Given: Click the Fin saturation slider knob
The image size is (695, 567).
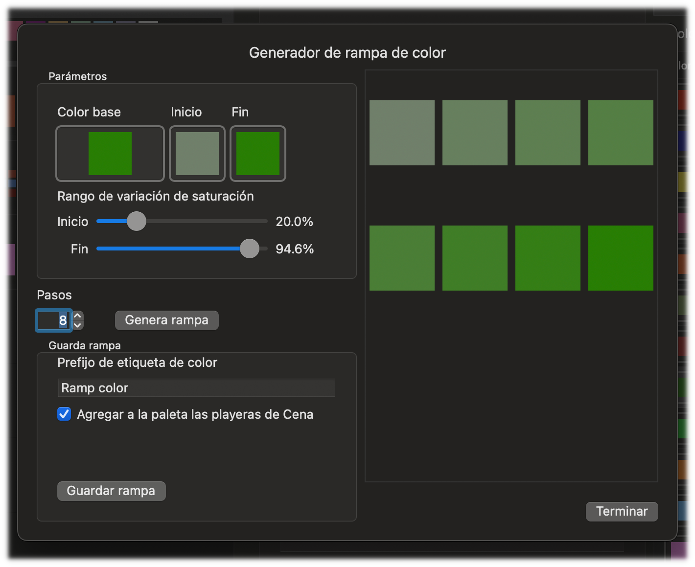Looking at the screenshot, I should [x=250, y=249].
